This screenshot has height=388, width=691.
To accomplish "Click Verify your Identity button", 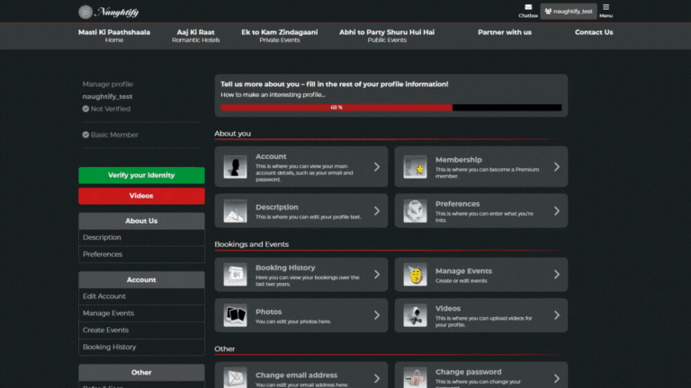I will [x=141, y=175].
